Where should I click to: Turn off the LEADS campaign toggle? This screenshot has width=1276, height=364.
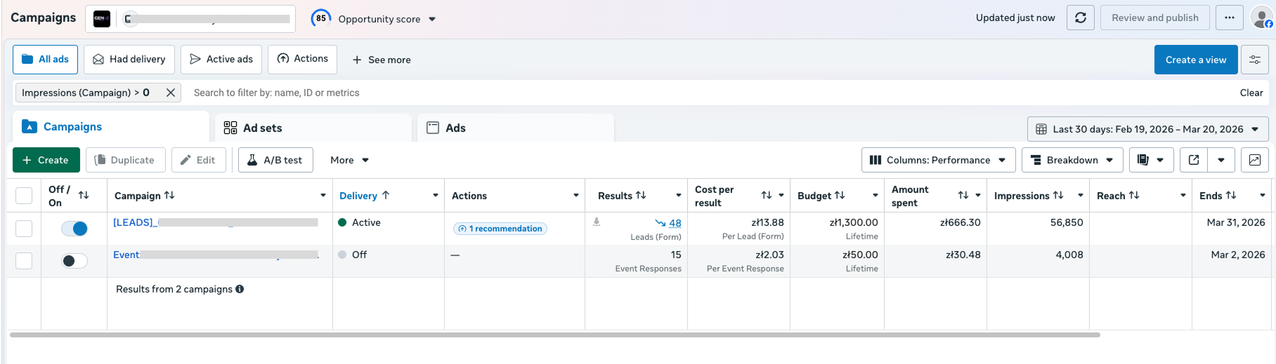pyautogui.click(x=74, y=229)
